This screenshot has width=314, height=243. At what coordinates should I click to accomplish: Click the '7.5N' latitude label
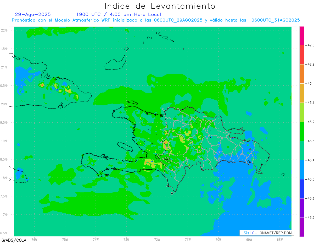(4, 196)
